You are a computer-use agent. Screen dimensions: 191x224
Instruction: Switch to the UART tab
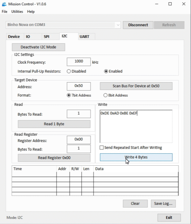pyautogui.click(x=84, y=37)
